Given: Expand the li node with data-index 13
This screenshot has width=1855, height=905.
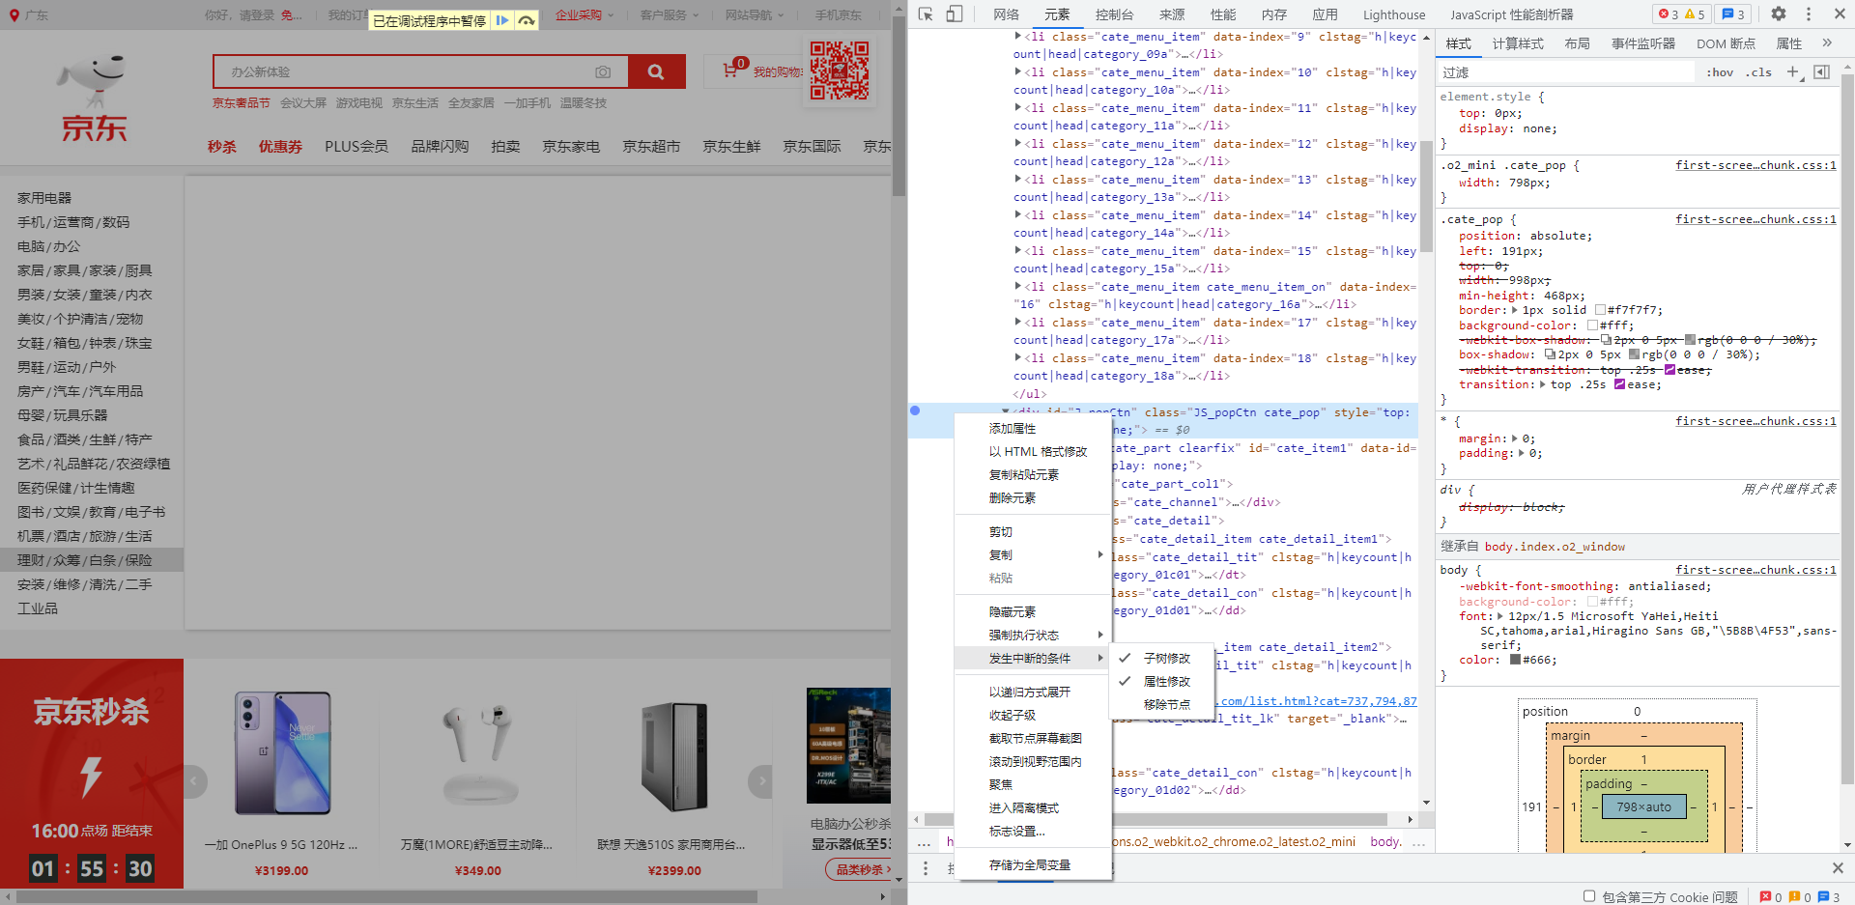Looking at the screenshot, I should [1018, 180].
